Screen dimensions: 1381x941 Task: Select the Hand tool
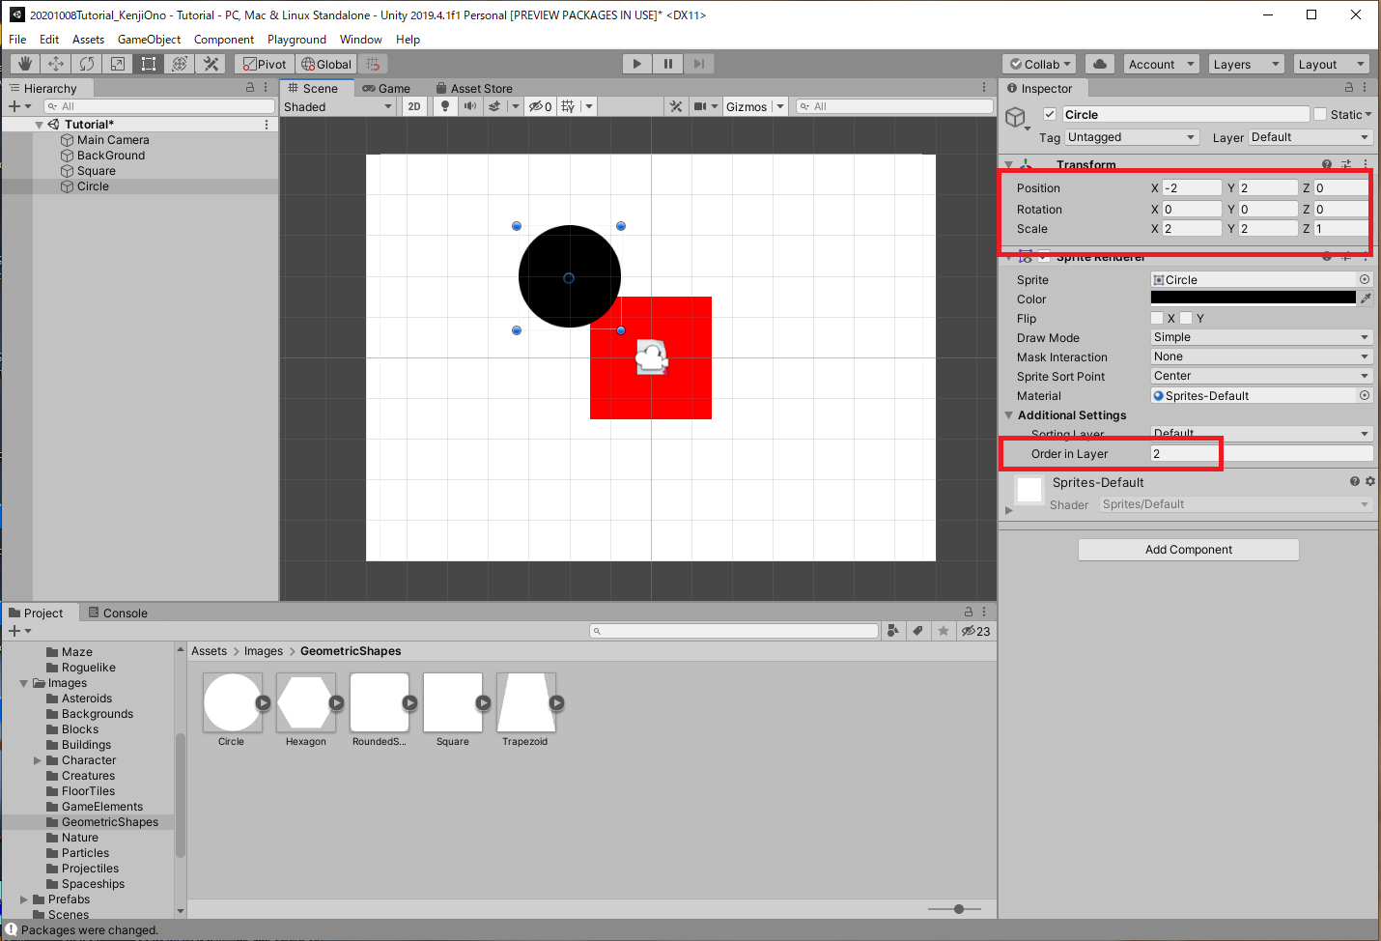(x=25, y=64)
